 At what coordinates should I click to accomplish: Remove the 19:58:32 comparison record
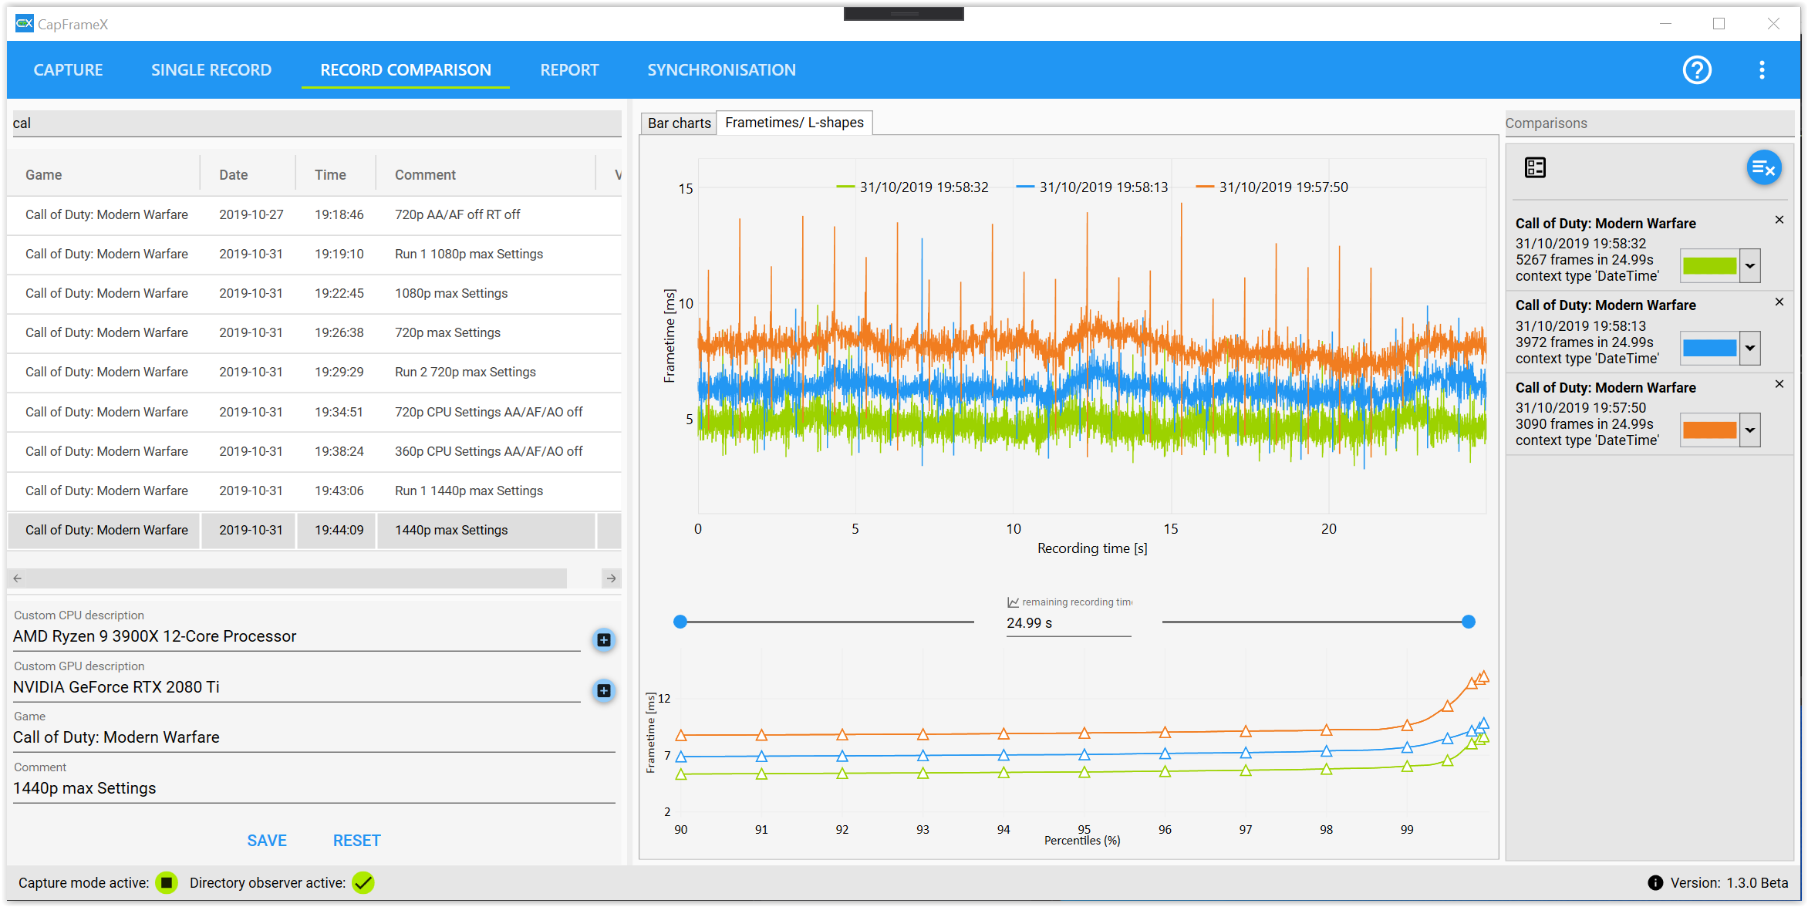click(x=1779, y=220)
